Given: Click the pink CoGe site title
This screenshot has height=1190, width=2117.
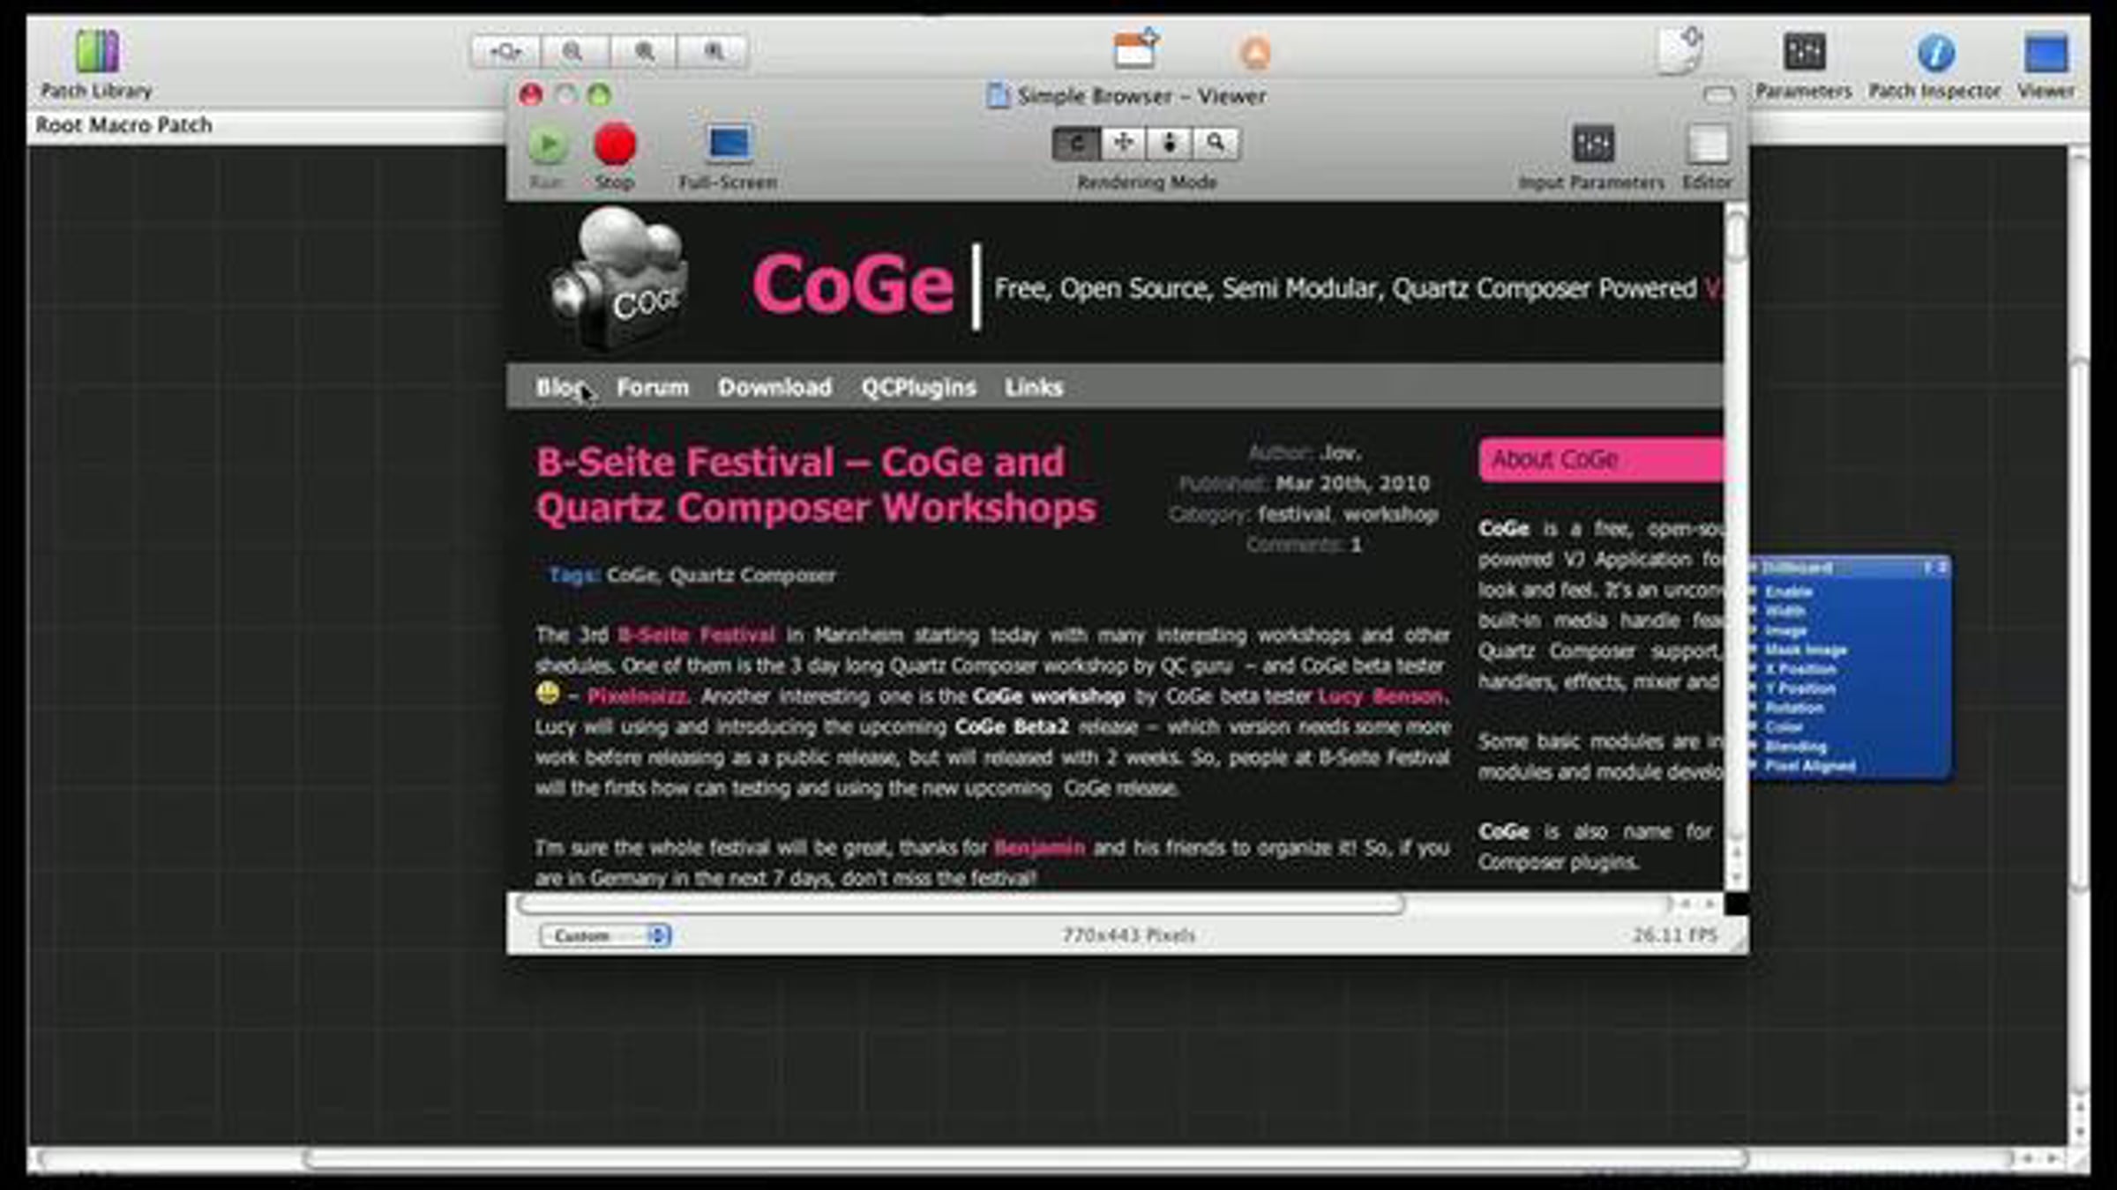Looking at the screenshot, I should [853, 284].
